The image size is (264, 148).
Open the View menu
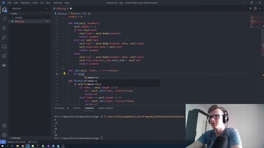(x=35, y=3)
